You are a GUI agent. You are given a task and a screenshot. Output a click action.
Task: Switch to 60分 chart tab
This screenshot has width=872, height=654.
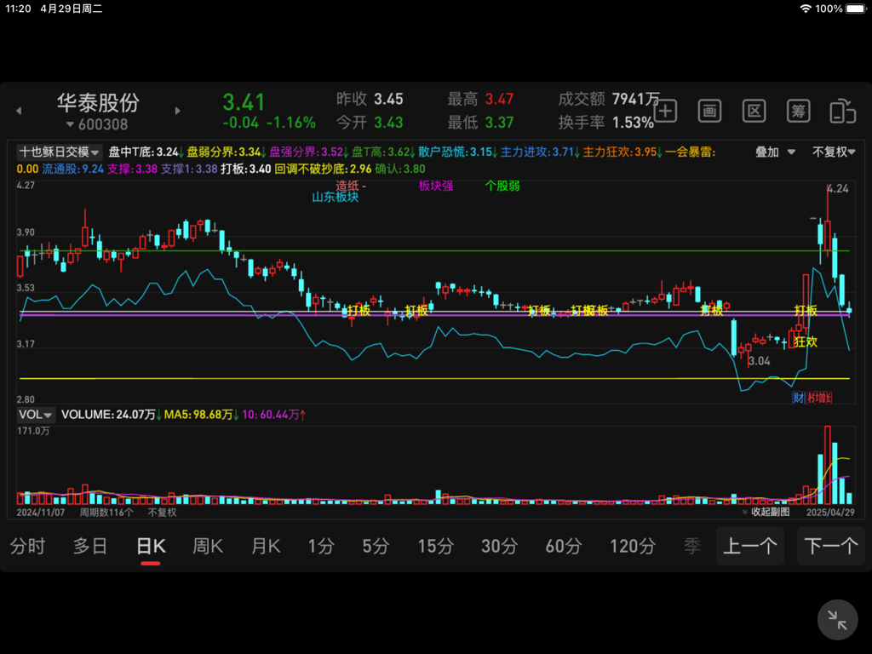pyautogui.click(x=564, y=546)
